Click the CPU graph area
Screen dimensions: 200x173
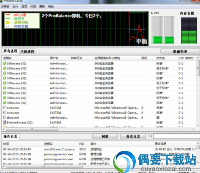click(75, 29)
